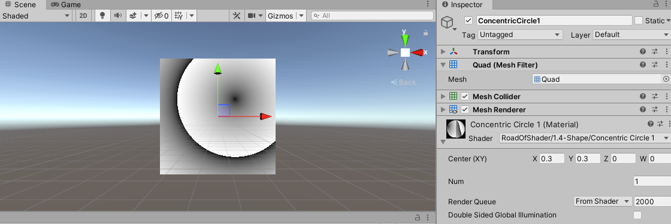Click the Gizmos button
671x224 pixels.
point(280,16)
